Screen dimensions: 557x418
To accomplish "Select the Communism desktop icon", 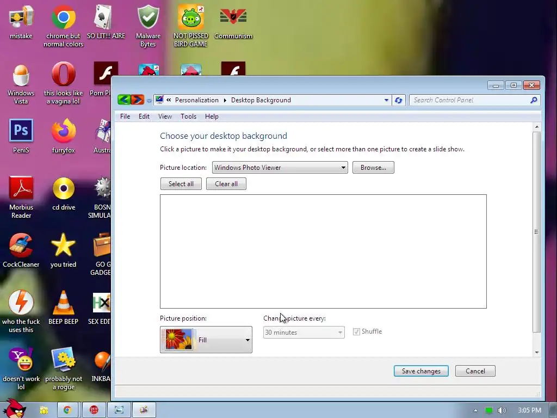I will coord(233,22).
